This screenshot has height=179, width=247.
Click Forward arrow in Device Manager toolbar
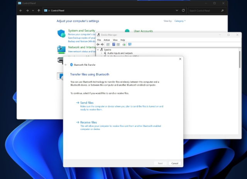coord(102,44)
